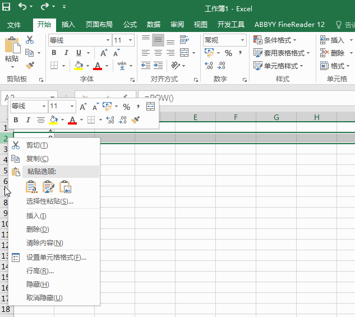This screenshot has height=317, width=355.
Task: Increase decimal places in ribbon
Action: click(x=209, y=66)
